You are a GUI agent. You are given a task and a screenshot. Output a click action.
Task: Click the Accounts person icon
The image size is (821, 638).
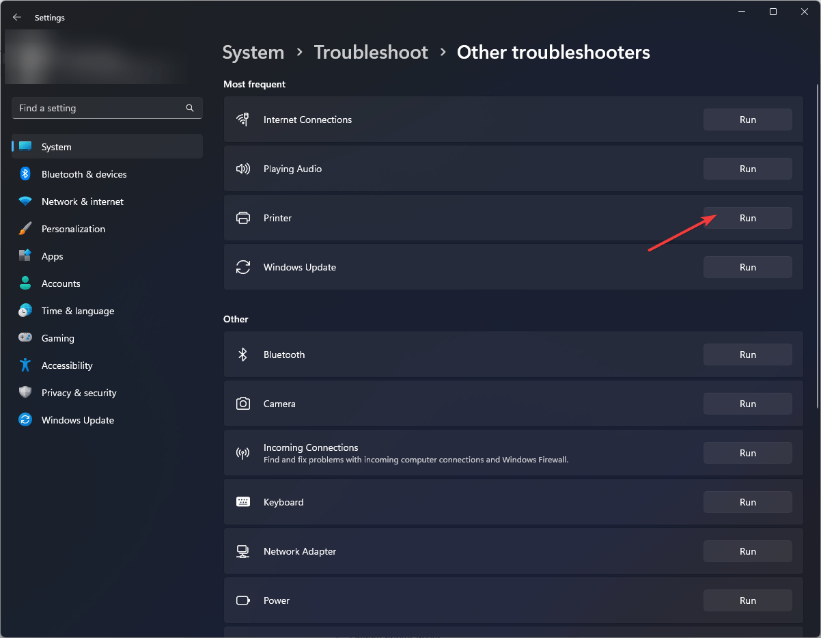(25, 283)
